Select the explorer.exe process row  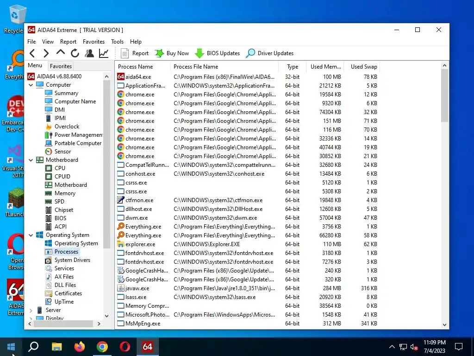tap(247, 244)
